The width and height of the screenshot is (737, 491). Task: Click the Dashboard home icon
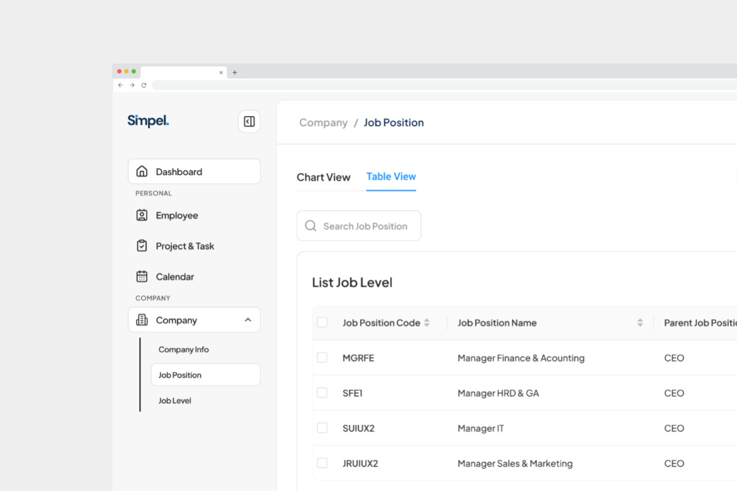142,171
